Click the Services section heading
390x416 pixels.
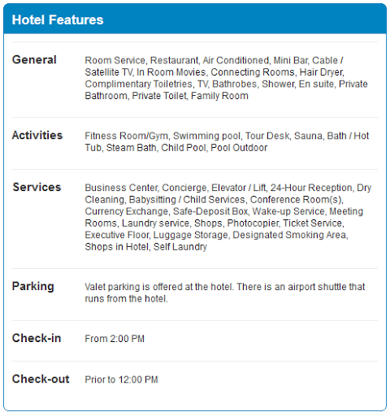tap(37, 187)
